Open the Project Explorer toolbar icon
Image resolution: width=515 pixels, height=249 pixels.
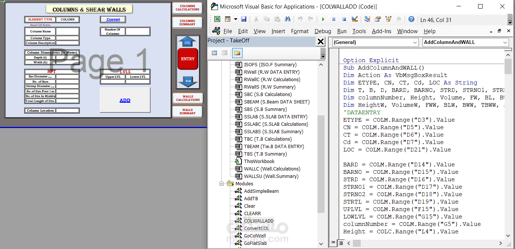pyautogui.click(x=367, y=19)
